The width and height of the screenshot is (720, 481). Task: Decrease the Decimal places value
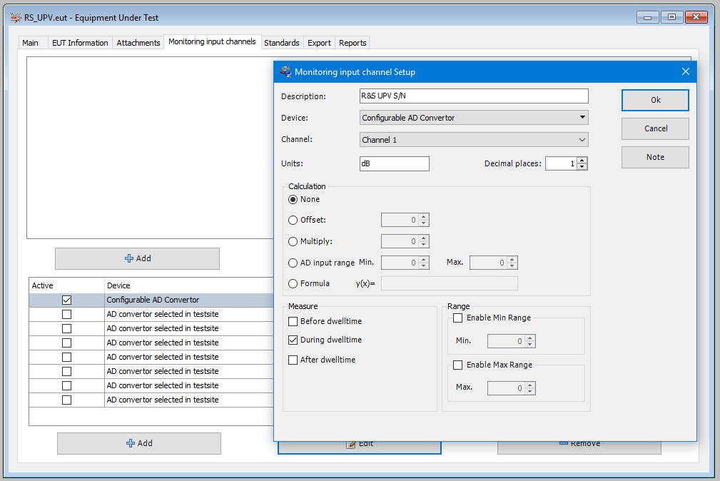click(x=582, y=167)
